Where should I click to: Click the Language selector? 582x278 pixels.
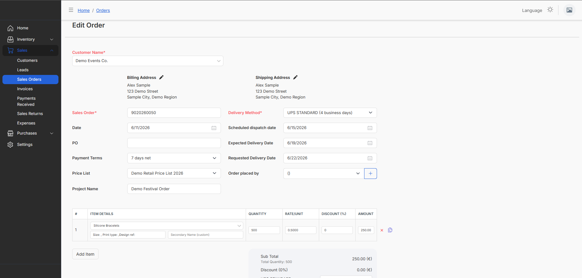[532, 10]
